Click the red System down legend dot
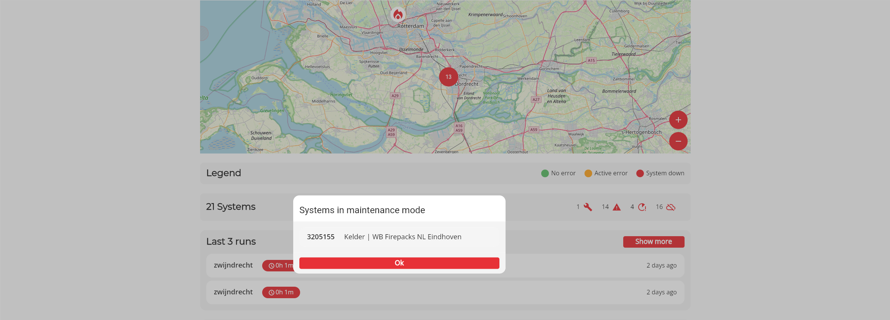This screenshot has height=320, width=890. click(x=640, y=173)
